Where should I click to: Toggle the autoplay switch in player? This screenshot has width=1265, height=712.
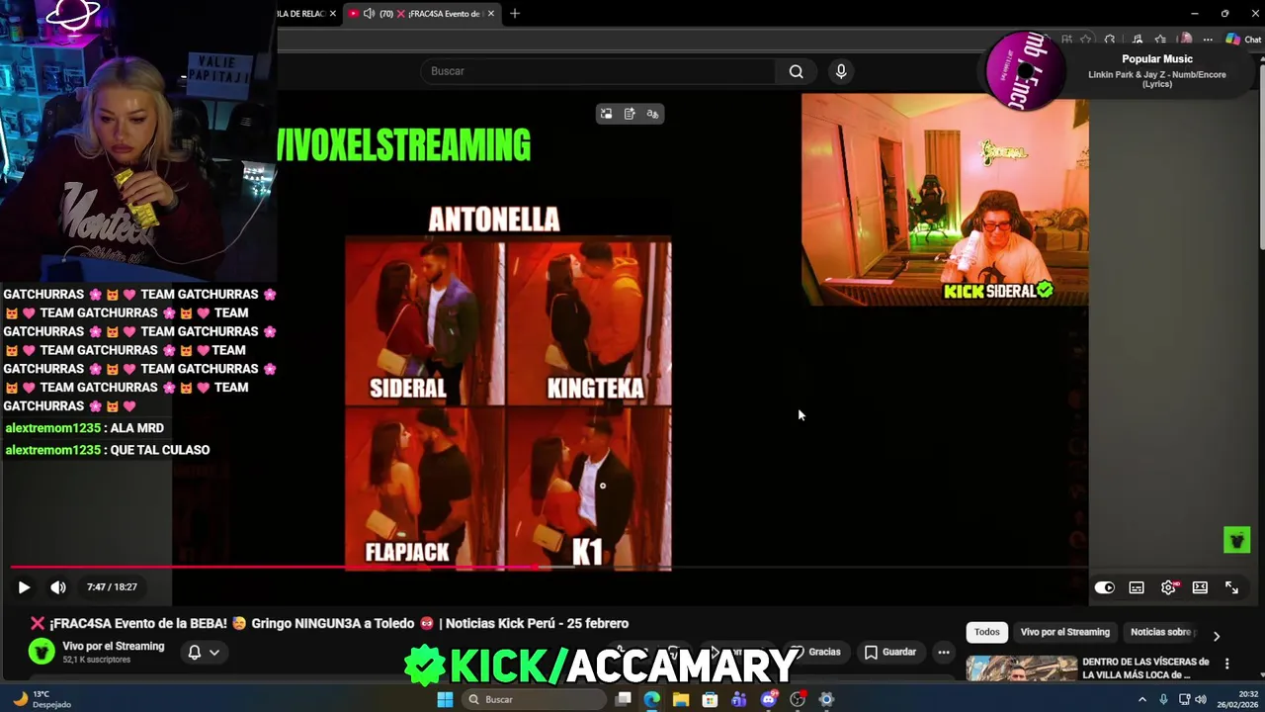(x=1104, y=587)
